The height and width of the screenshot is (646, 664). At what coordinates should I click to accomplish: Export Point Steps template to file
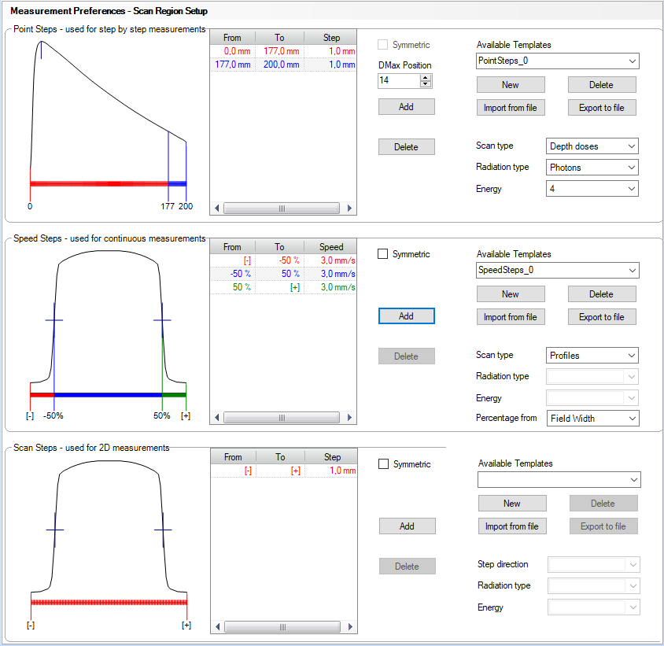click(x=601, y=108)
